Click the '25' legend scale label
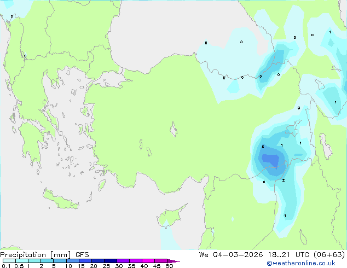The image size is (347, 268). (x=106, y=266)
